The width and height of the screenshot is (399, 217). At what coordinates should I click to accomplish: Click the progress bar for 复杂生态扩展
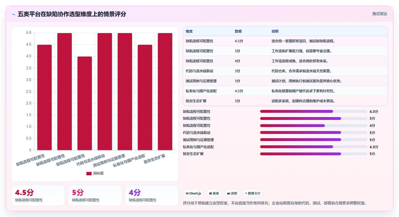click(x=314, y=154)
